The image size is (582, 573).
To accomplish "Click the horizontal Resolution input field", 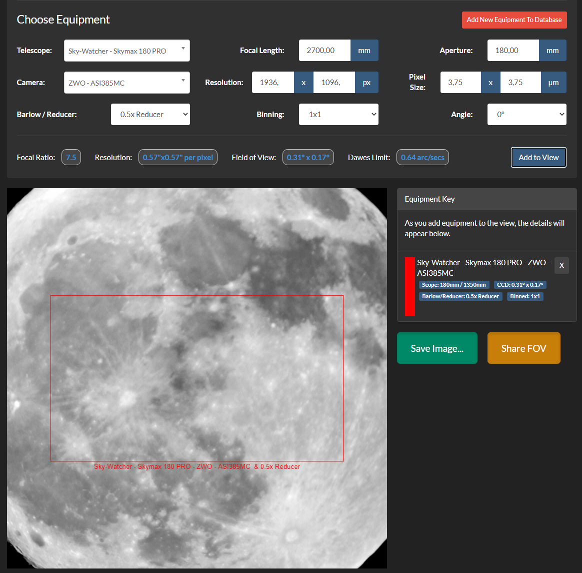I will point(273,83).
